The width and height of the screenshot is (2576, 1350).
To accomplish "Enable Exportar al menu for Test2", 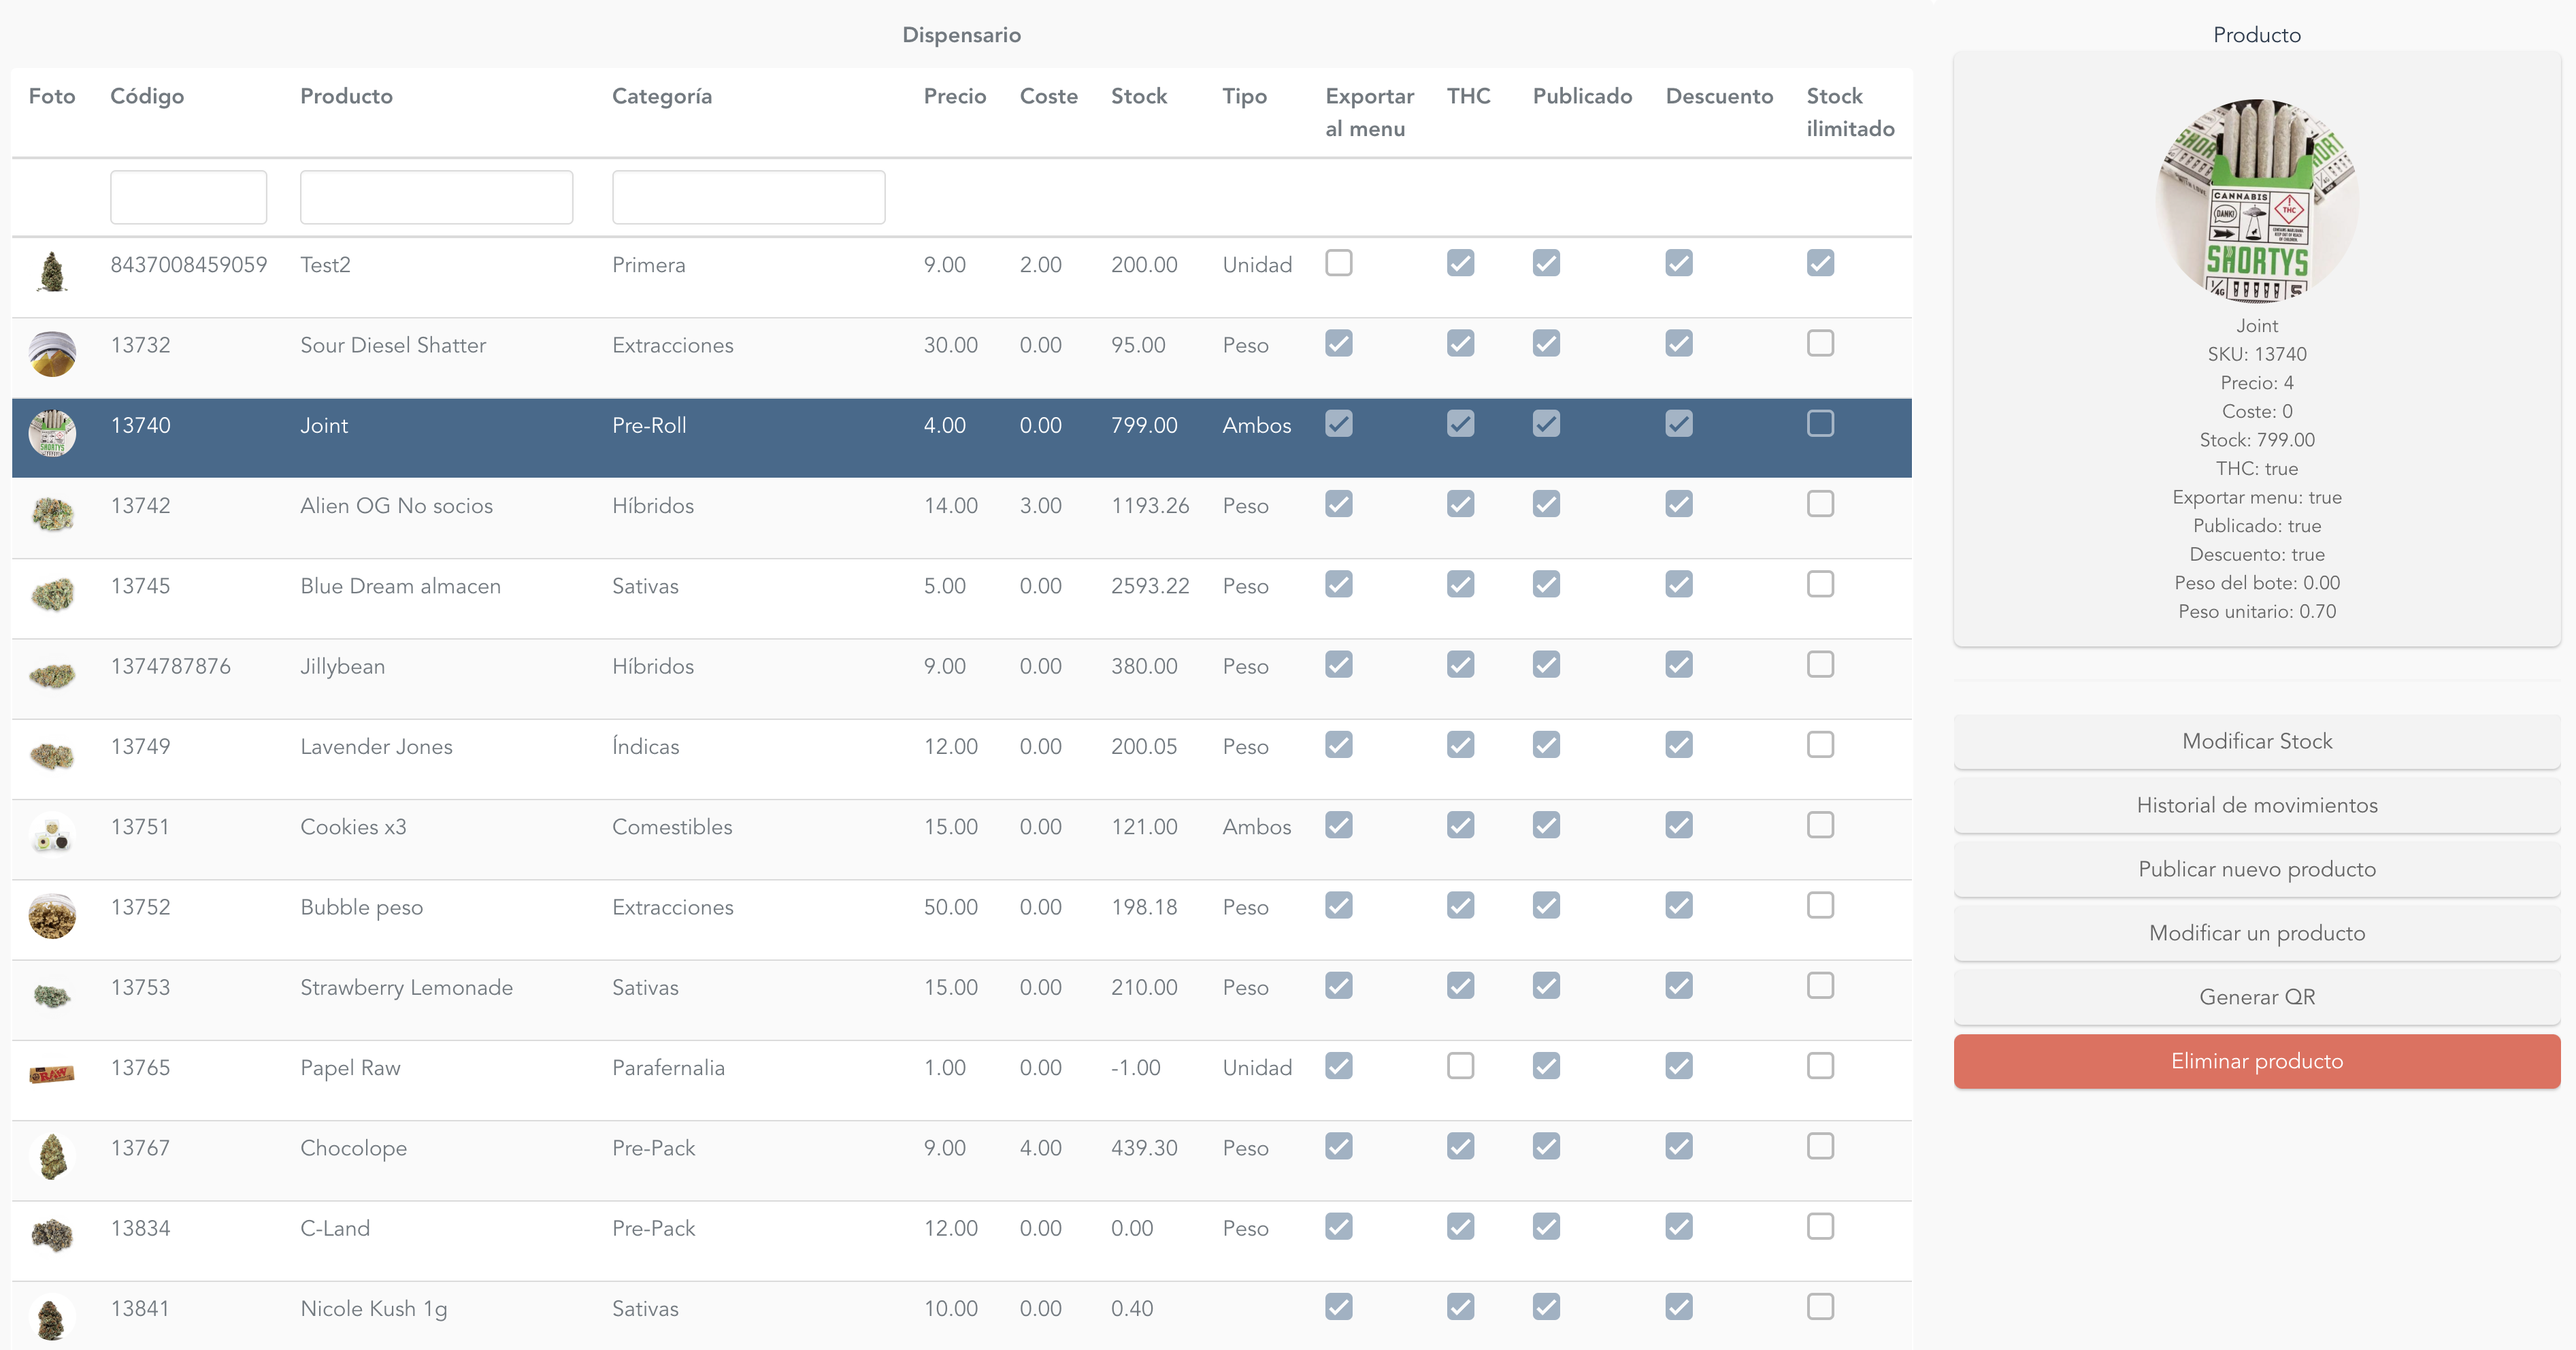I will pyautogui.click(x=1338, y=263).
